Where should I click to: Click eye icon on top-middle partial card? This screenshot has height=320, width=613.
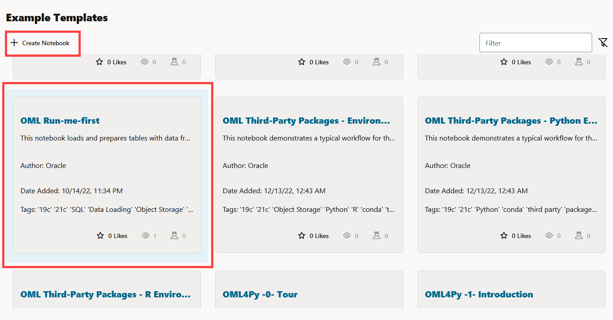tap(347, 62)
